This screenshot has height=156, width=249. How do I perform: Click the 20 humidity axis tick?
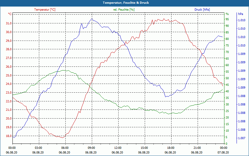tap(227, 118)
